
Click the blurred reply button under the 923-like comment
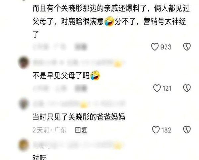point(81,47)
